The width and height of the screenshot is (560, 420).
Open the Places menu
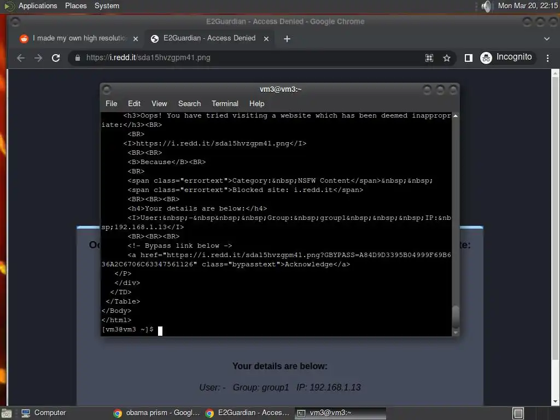pyautogui.click(x=75, y=5)
